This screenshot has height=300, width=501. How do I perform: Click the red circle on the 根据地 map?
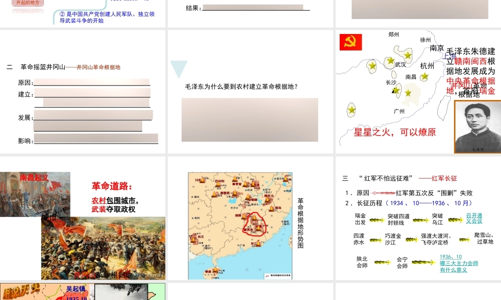[255, 224]
